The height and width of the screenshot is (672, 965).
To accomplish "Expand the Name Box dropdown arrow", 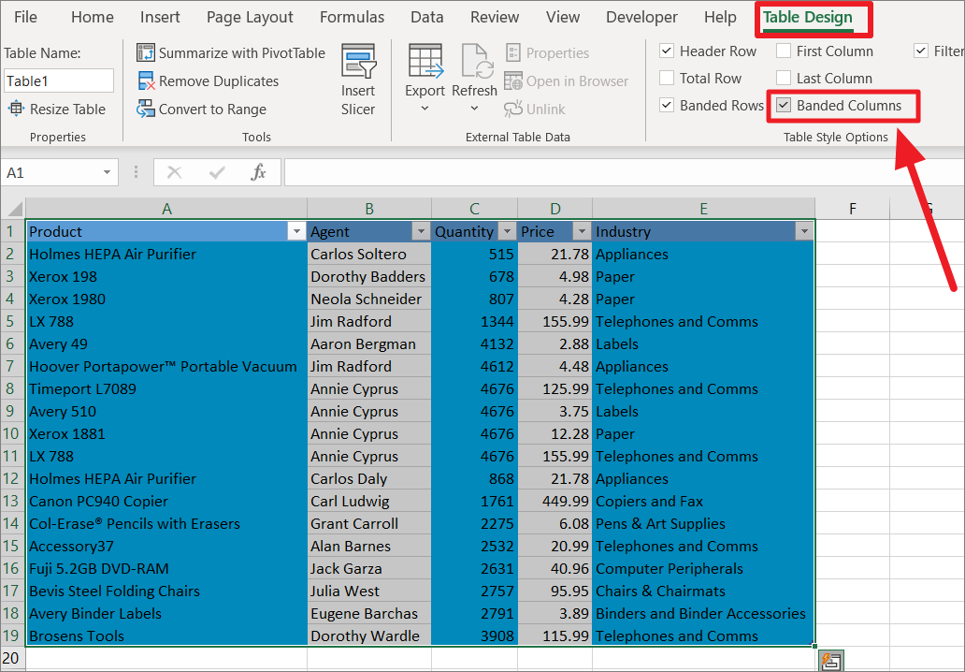I will pos(108,172).
